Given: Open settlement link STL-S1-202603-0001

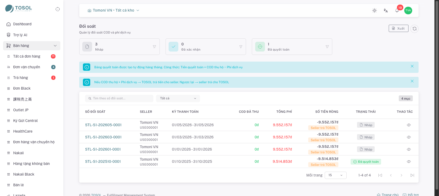Looking at the screenshot, I should [x=103, y=137].
